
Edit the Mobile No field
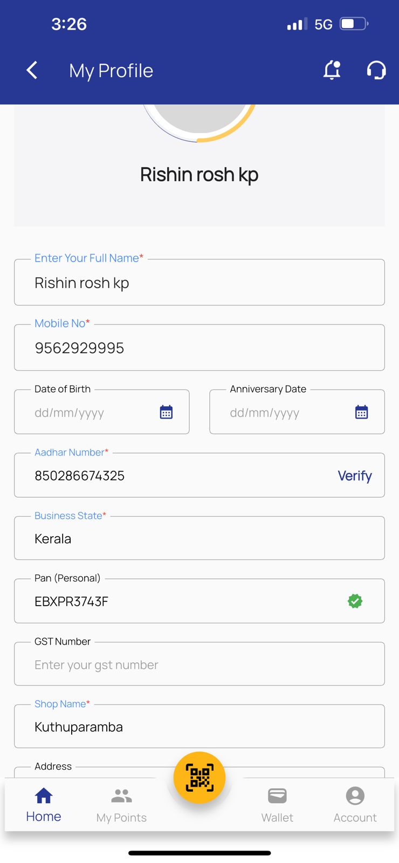click(200, 348)
